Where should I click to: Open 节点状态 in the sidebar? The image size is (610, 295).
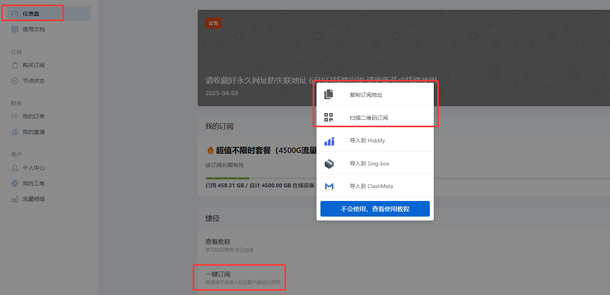pyautogui.click(x=48, y=81)
